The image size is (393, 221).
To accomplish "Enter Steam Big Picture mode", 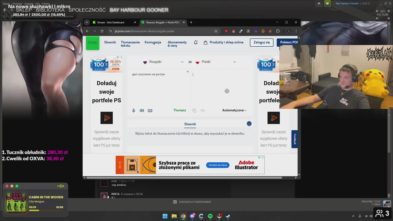I will 382,13.
